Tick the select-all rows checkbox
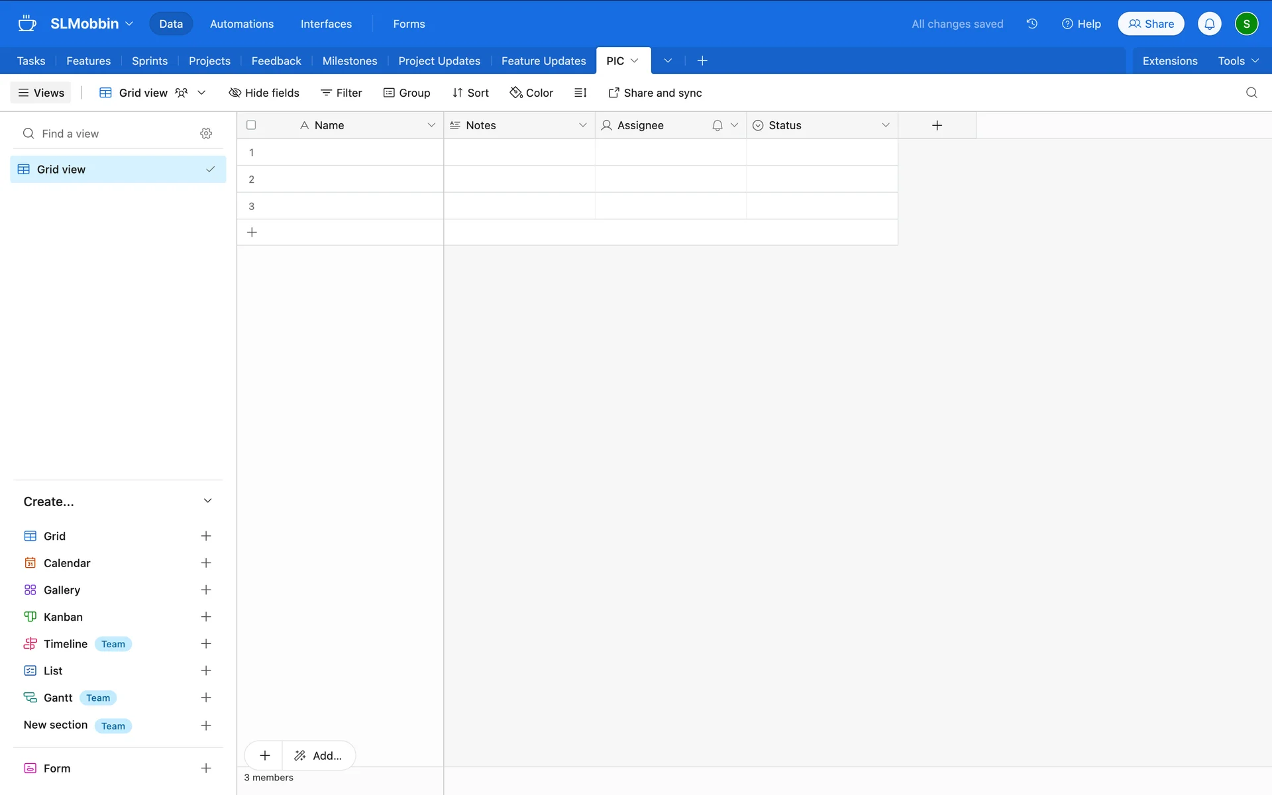Image resolution: width=1272 pixels, height=795 pixels. [251, 125]
